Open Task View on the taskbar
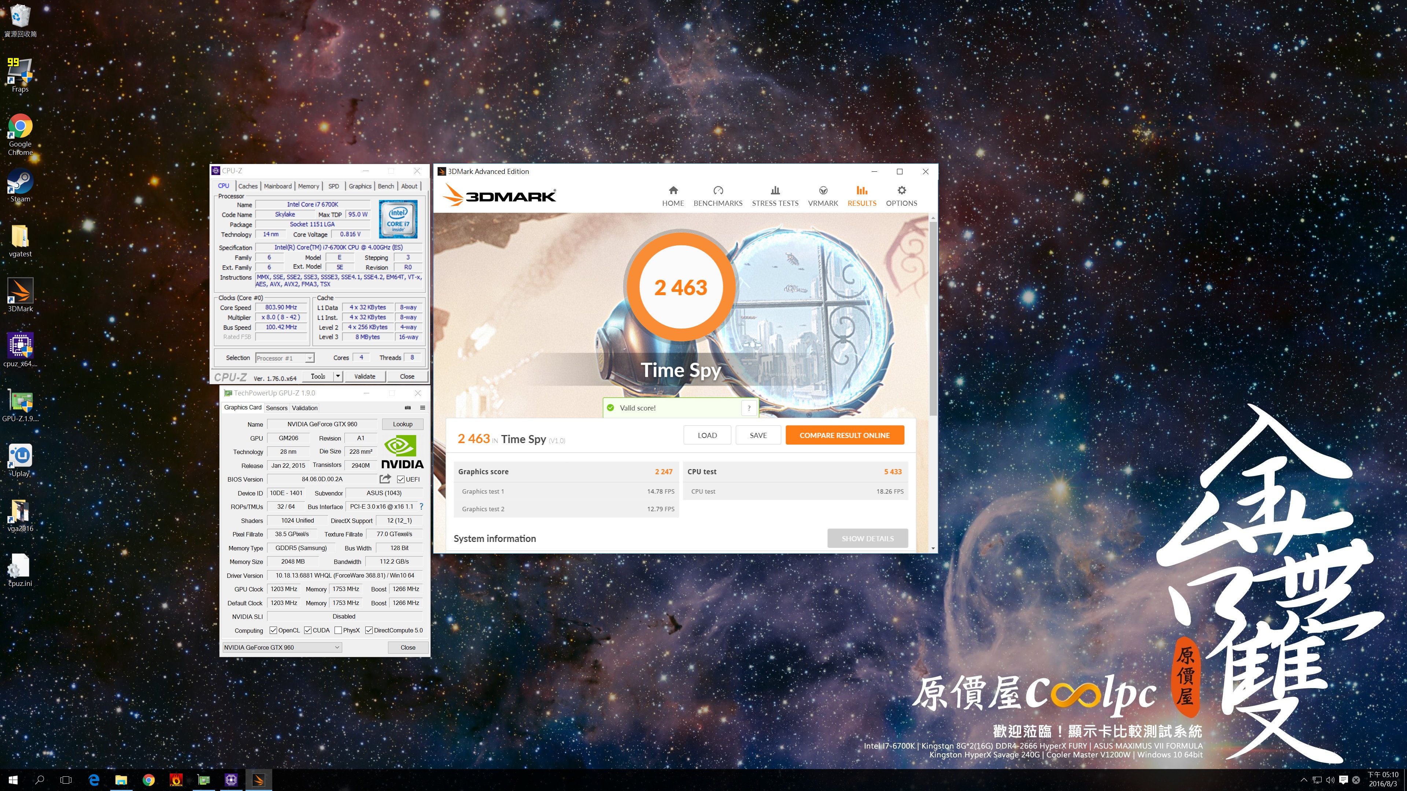 point(66,780)
